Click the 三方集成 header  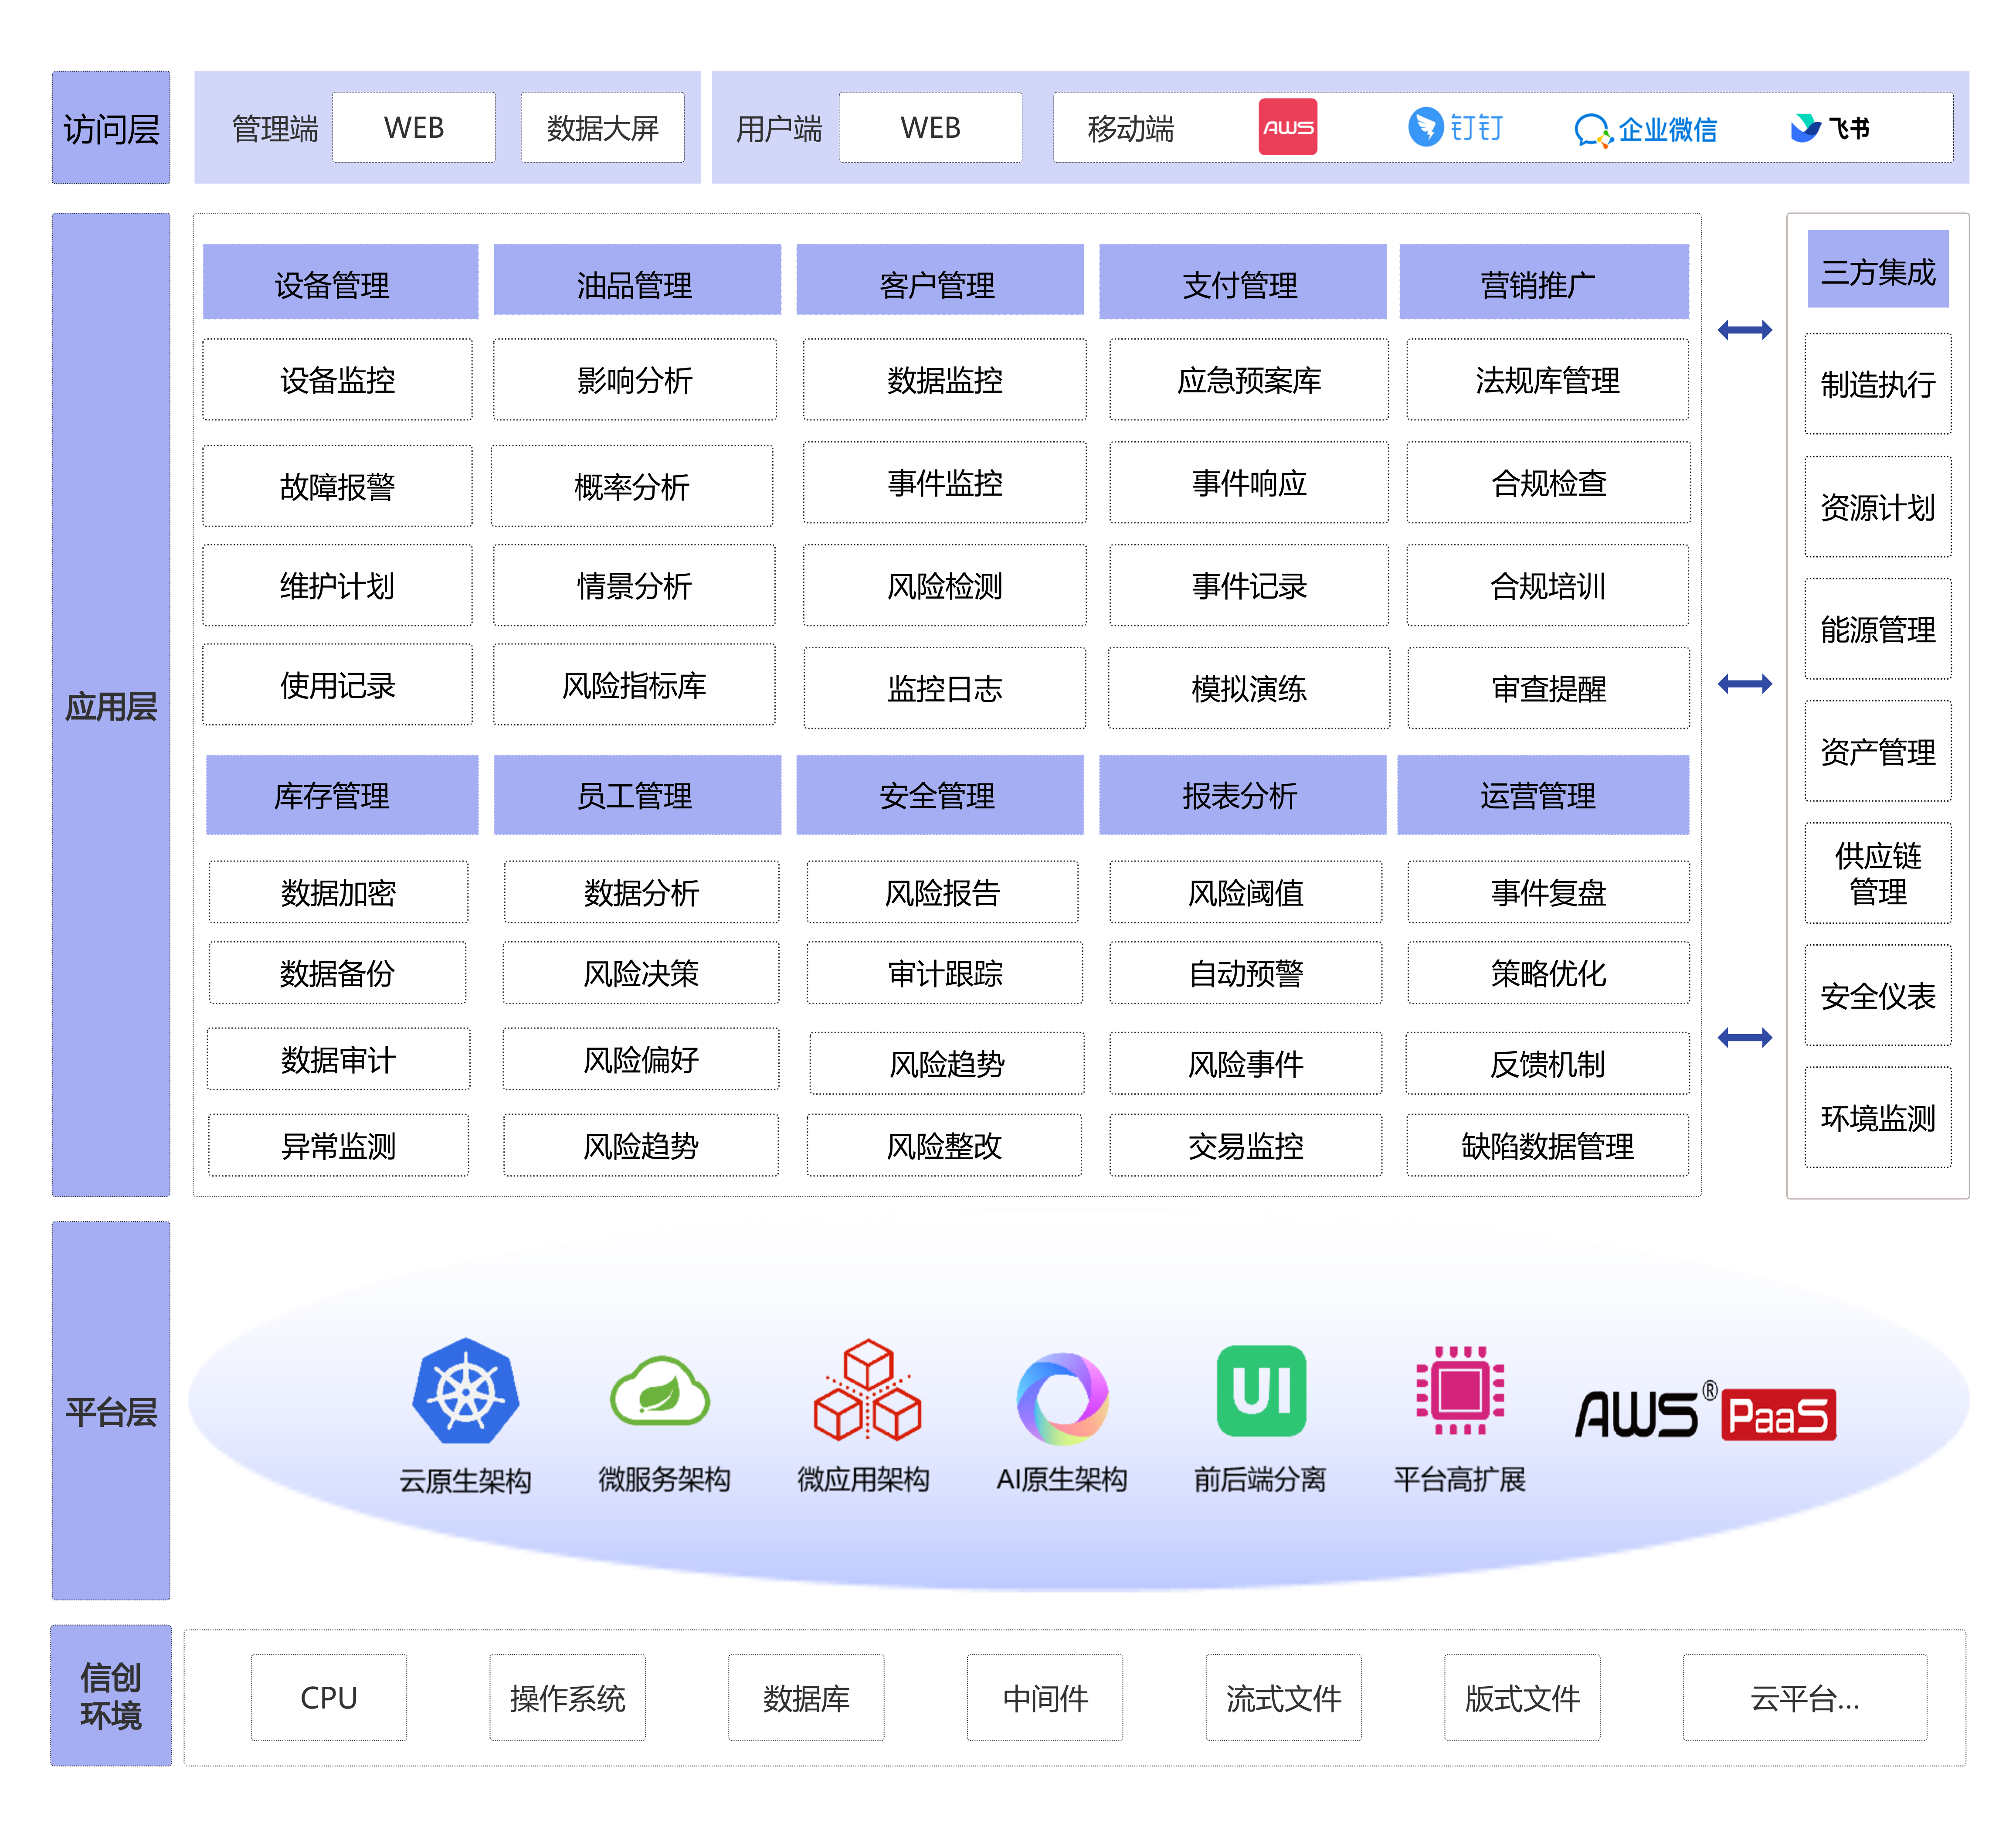(1878, 269)
